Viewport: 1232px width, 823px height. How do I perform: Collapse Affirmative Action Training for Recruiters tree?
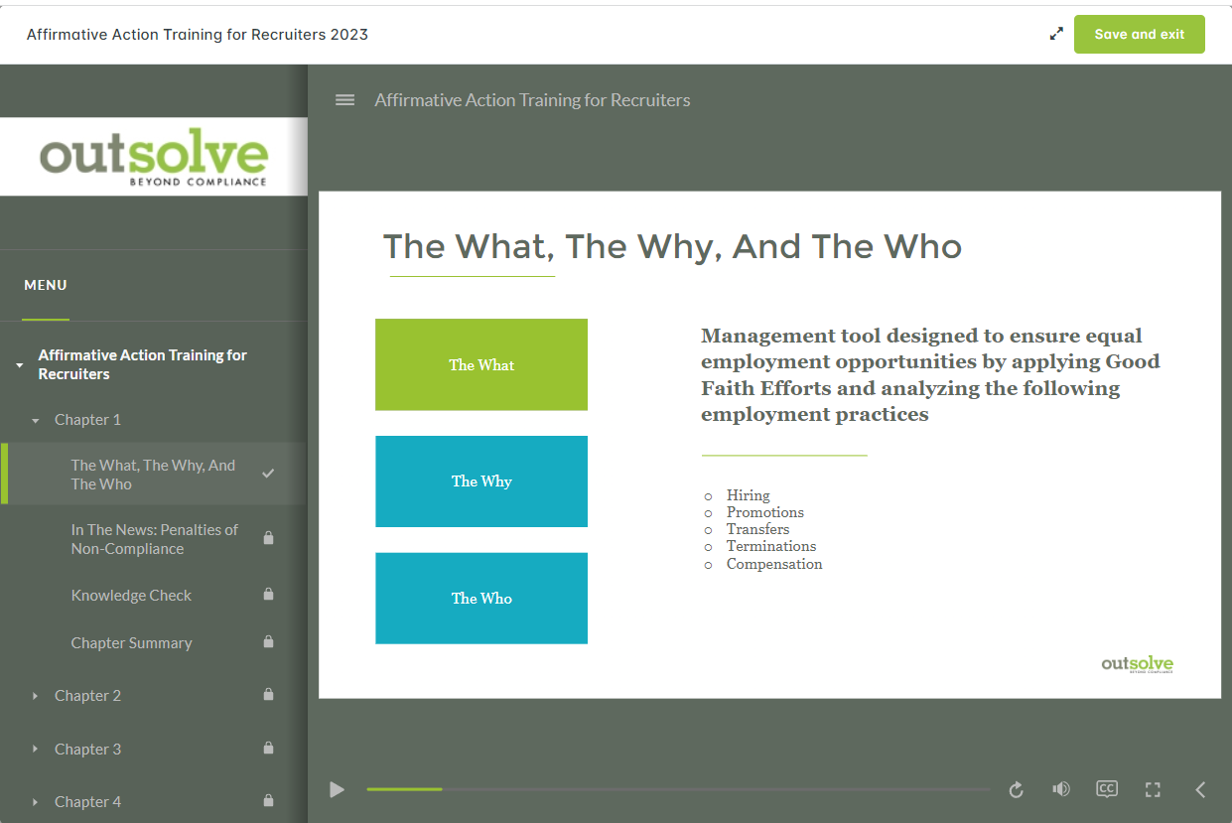pyautogui.click(x=20, y=365)
